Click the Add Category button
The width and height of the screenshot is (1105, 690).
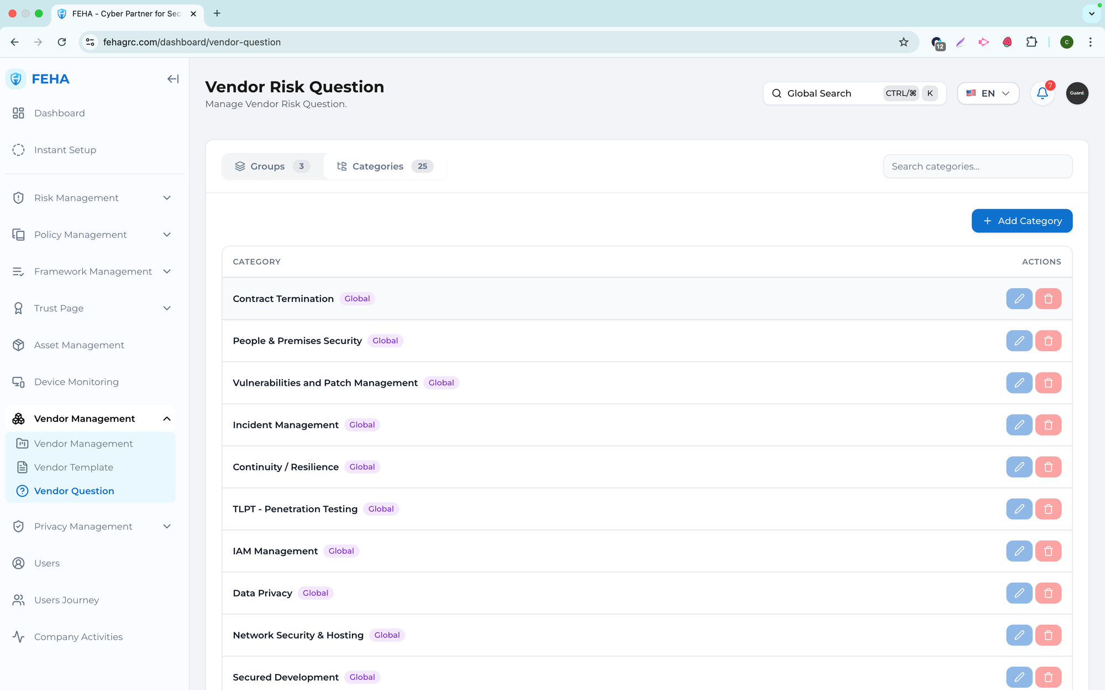pos(1022,221)
